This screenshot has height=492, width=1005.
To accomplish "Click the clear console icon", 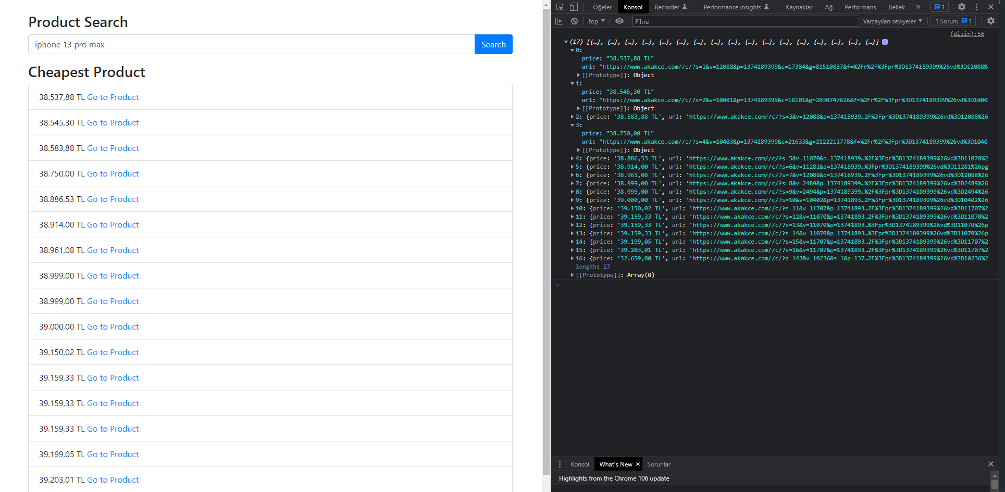I will pyautogui.click(x=574, y=21).
